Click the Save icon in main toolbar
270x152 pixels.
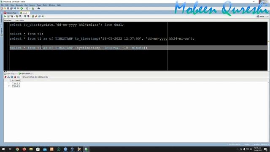[8, 8]
